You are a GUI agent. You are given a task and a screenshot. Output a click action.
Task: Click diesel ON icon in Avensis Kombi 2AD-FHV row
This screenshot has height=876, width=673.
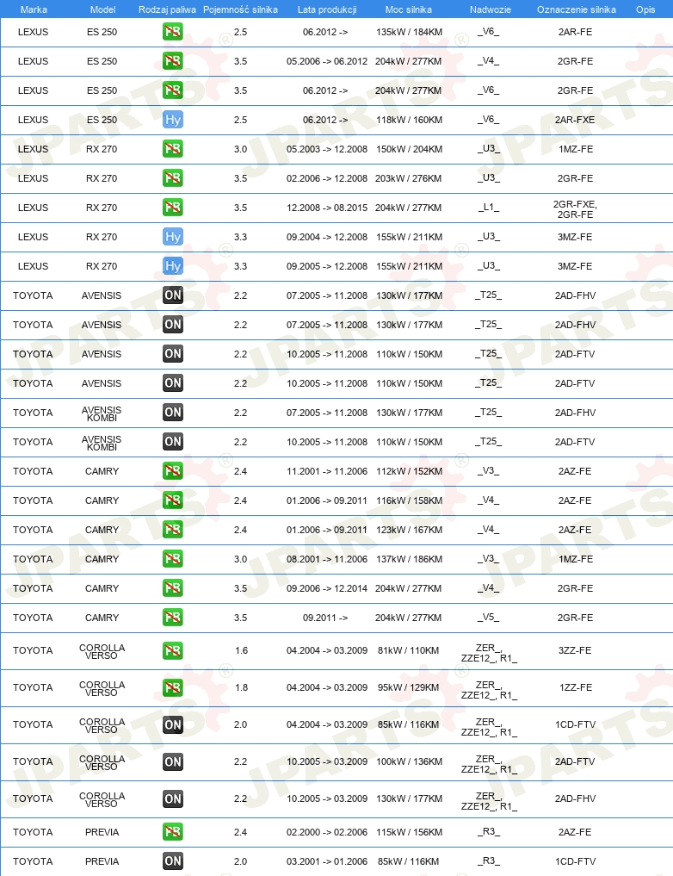point(172,413)
